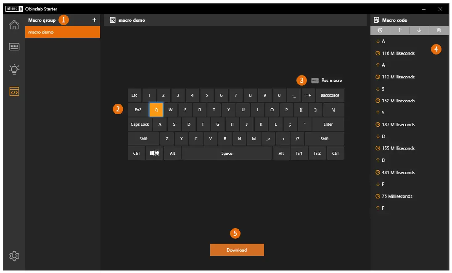Select the semicolon key
The height and width of the screenshot is (273, 452).
pyautogui.click(x=290, y=124)
